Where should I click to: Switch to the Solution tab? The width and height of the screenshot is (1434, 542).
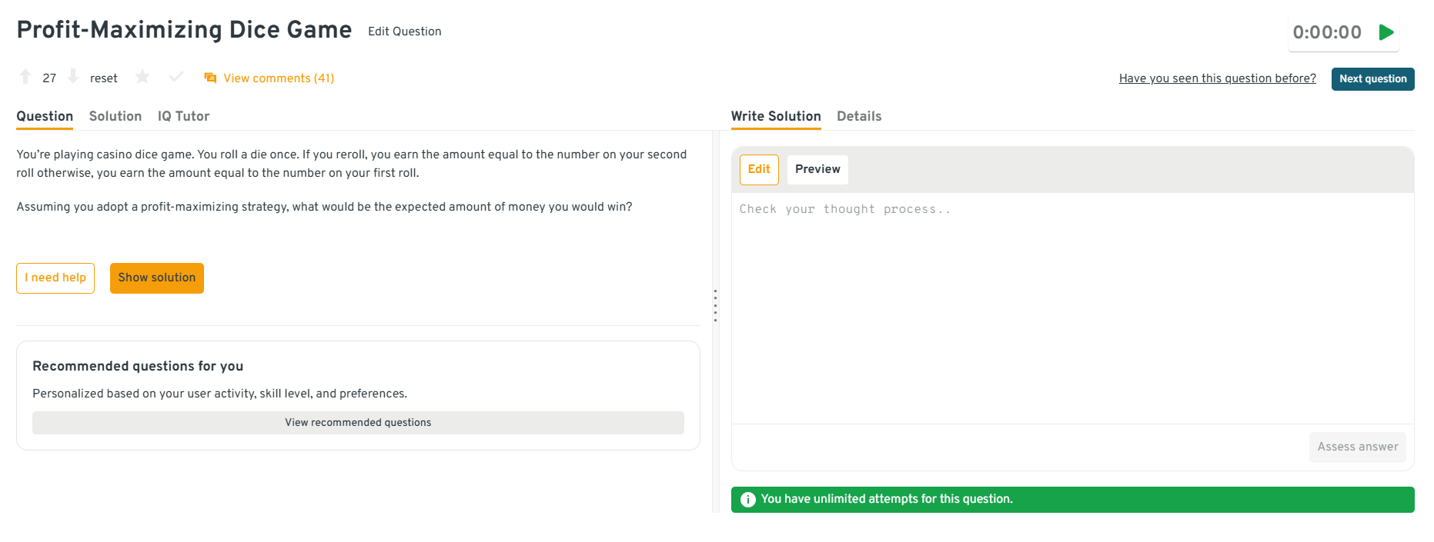(115, 116)
